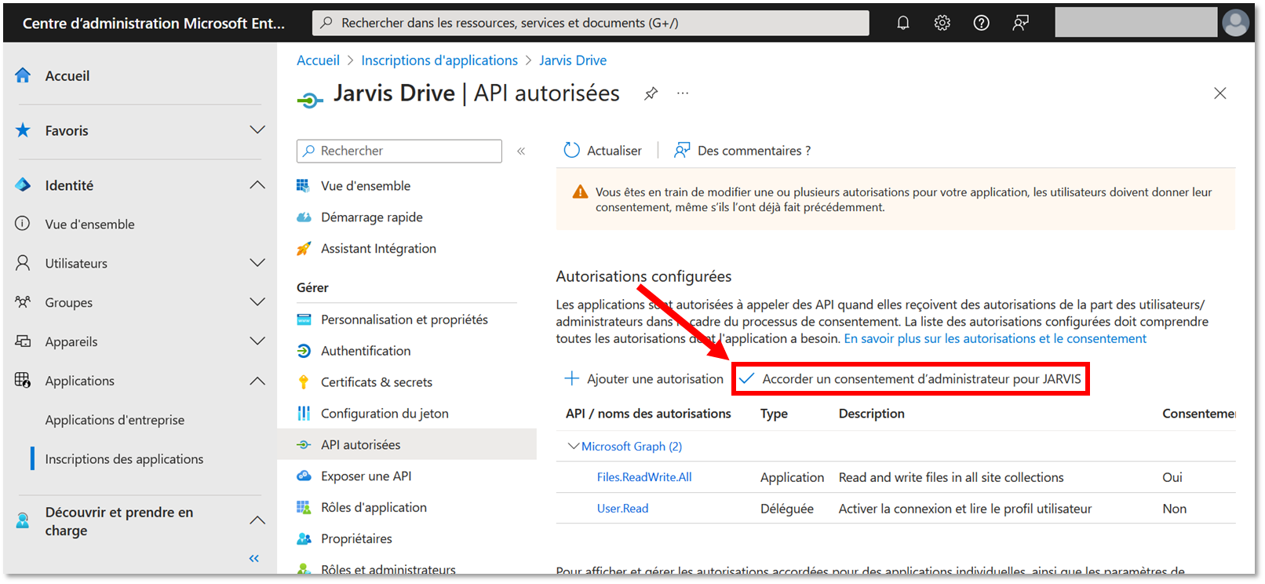Click the Jarvis Drive breadcrumb
Screen dimensions: 1265x584
(573, 60)
